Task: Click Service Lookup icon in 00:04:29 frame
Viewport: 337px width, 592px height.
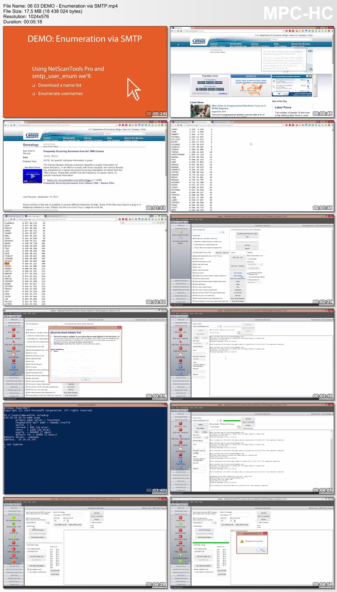Action: 13,536
